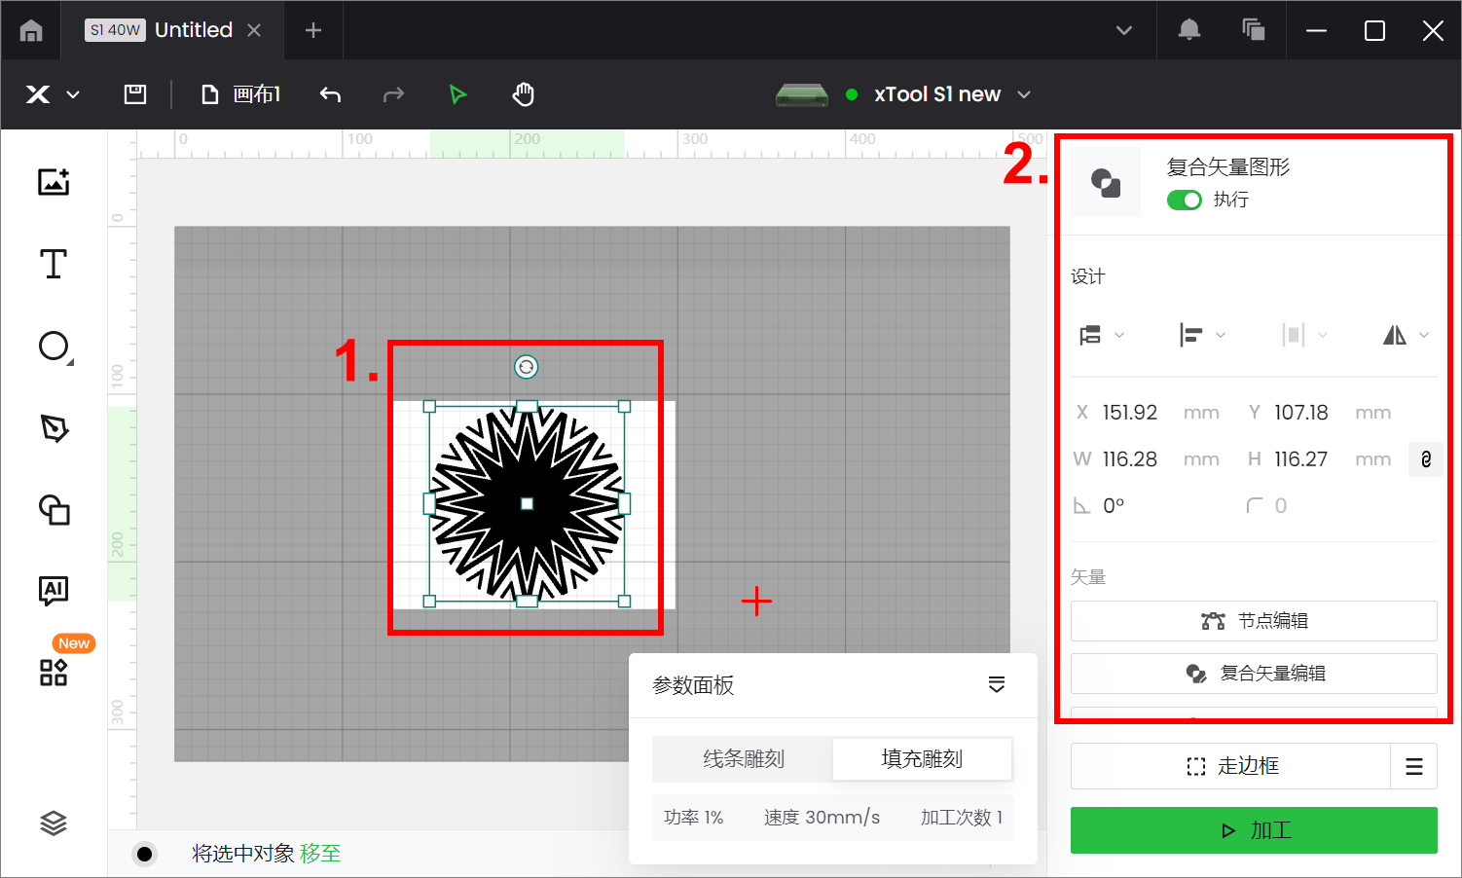
Task: Undo the last action
Action: coord(331,94)
